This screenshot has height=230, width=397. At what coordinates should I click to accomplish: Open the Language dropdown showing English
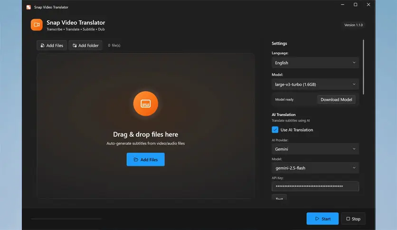point(315,63)
